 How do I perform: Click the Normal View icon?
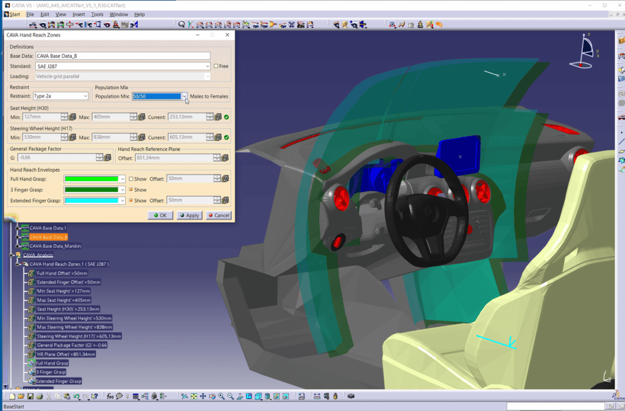(239, 396)
